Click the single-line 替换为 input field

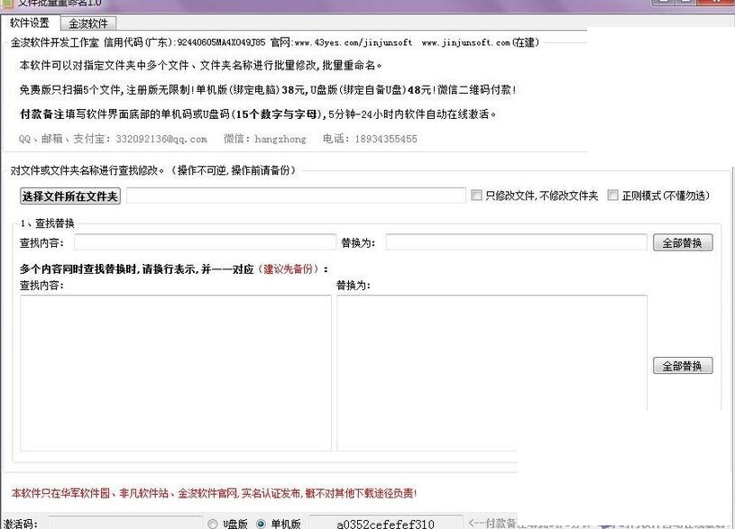pyautogui.click(x=516, y=242)
